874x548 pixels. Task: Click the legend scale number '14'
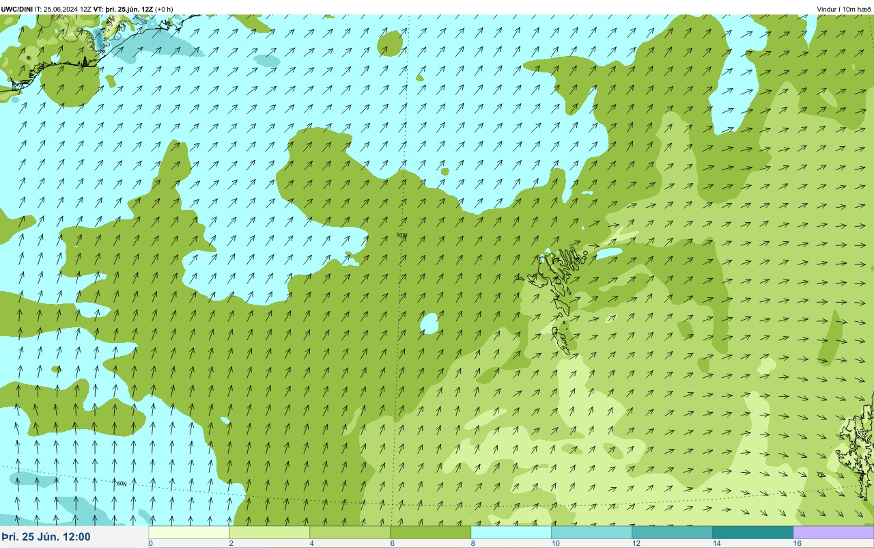coord(717,543)
